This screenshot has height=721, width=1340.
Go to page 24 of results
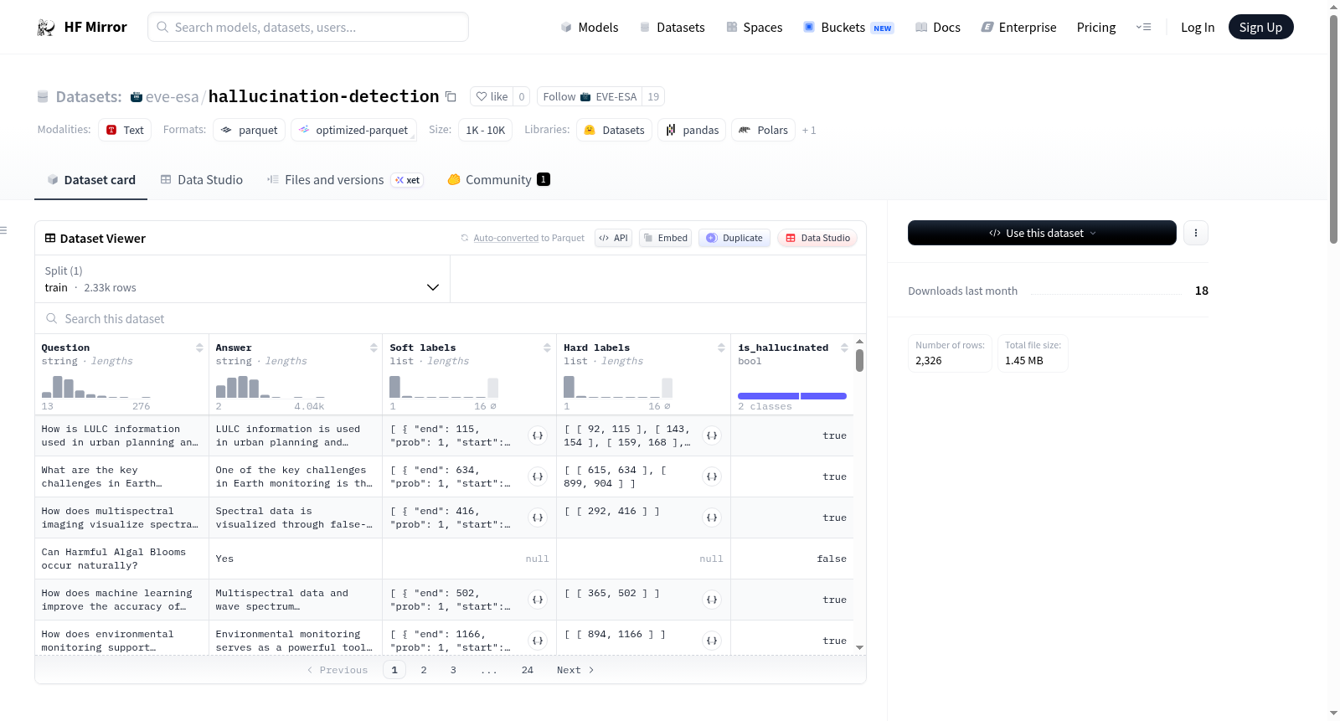(x=528, y=670)
